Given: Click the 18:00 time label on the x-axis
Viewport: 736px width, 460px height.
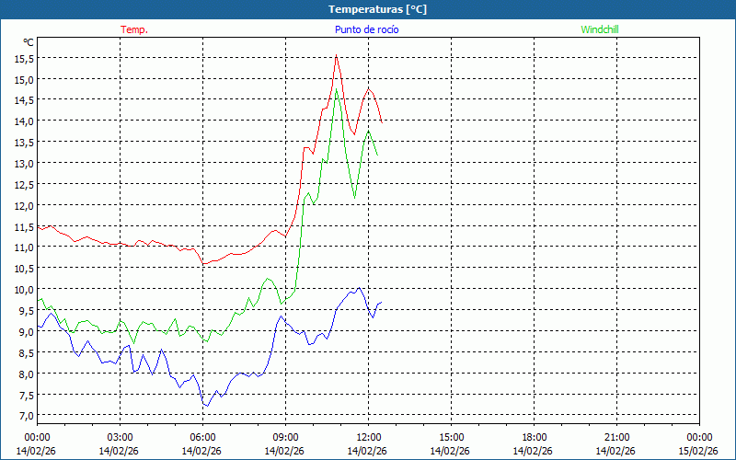Looking at the screenshot, I should click(x=534, y=437).
